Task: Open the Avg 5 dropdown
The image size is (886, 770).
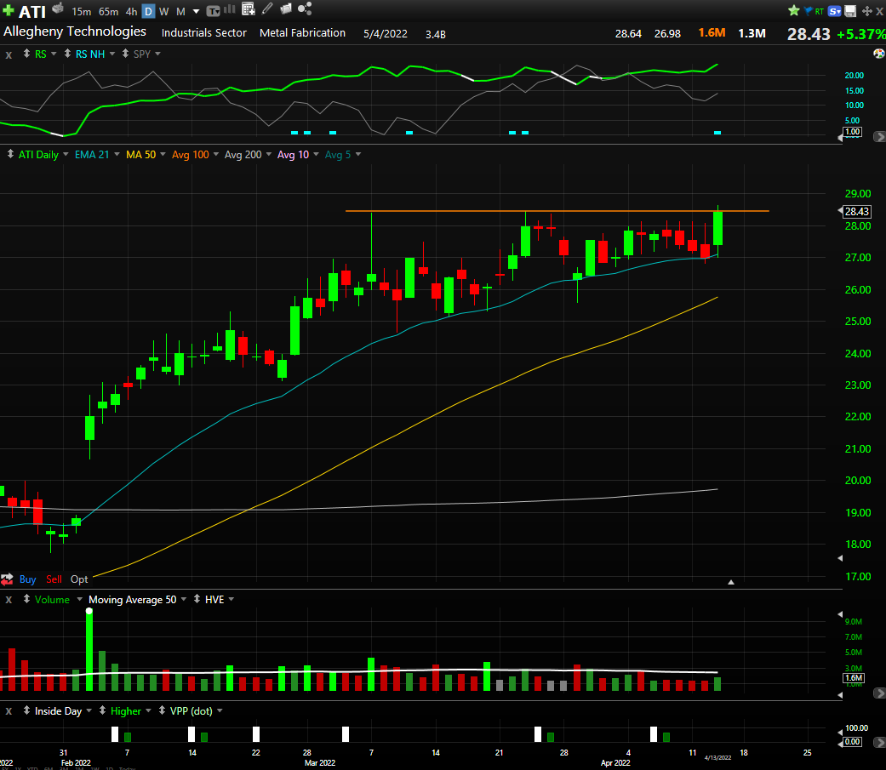Action: pyautogui.click(x=358, y=154)
